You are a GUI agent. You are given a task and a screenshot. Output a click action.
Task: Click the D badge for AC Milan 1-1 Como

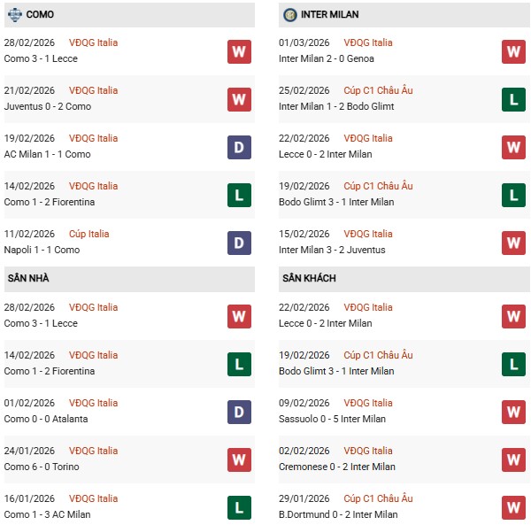pyautogui.click(x=239, y=147)
